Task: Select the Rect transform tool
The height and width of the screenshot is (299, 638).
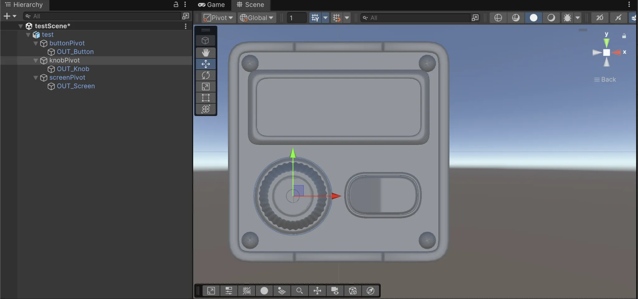Action: pyautogui.click(x=206, y=98)
